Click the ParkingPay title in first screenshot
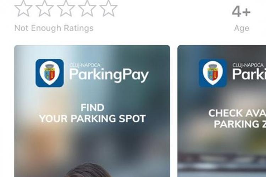This screenshot has height=177, width=266. click(109, 75)
